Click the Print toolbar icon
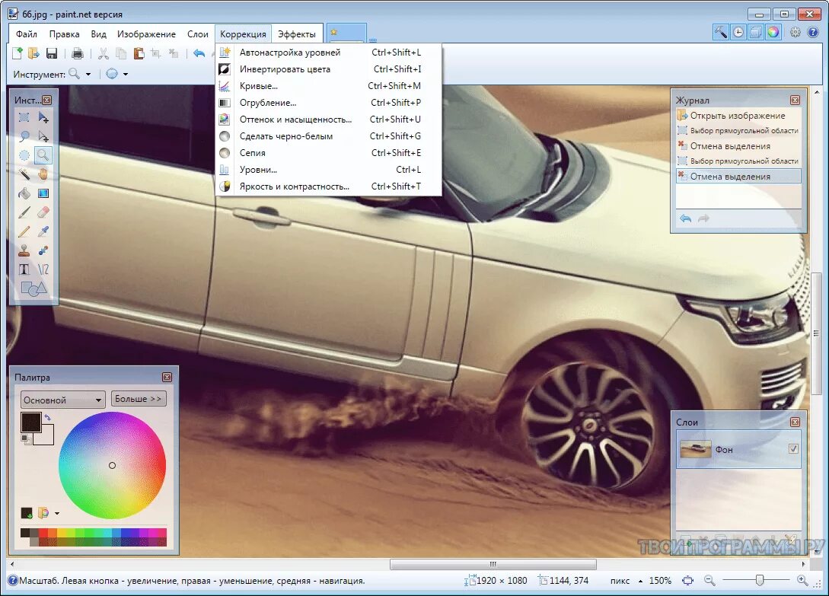Image resolution: width=829 pixels, height=596 pixels. click(77, 53)
